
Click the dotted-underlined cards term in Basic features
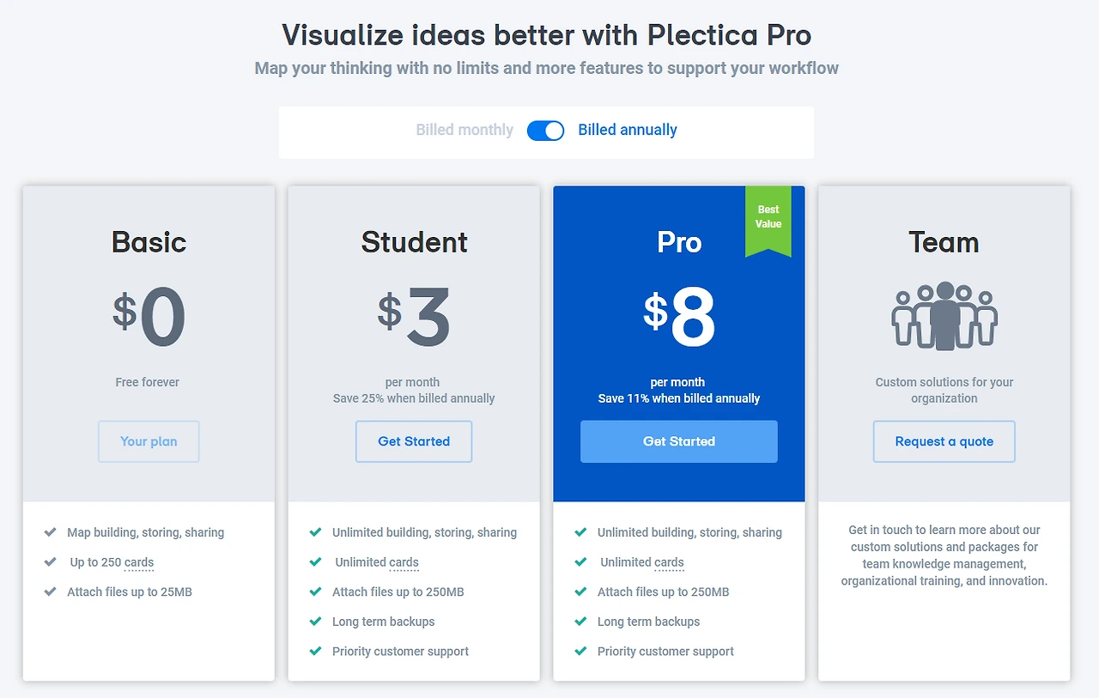[x=139, y=562]
